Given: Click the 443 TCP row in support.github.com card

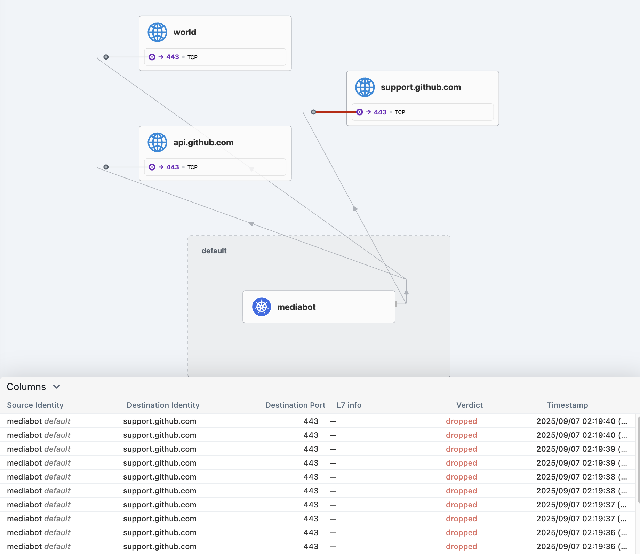Looking at the screenshot, I should coord(423,112).
